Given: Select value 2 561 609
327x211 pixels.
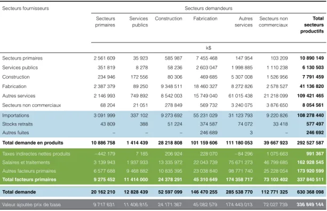Looking at the screenshot, I should (104, 58).
